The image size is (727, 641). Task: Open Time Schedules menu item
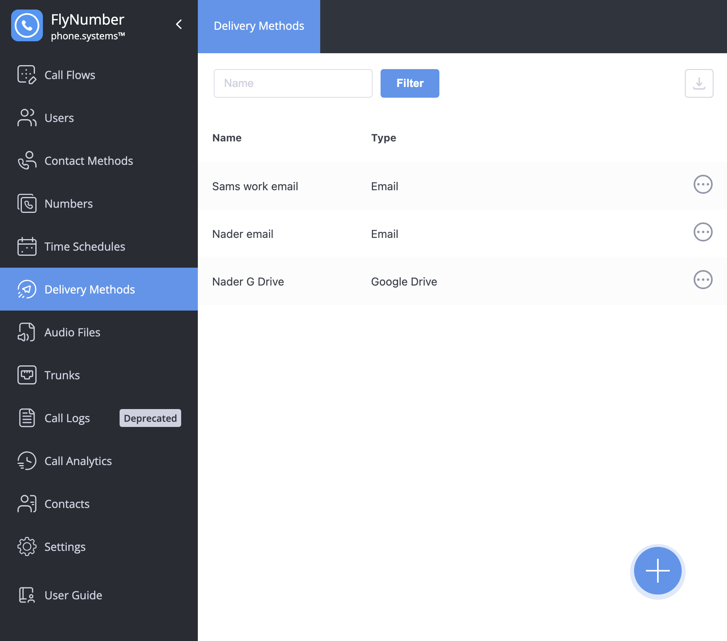coord(85,247)
